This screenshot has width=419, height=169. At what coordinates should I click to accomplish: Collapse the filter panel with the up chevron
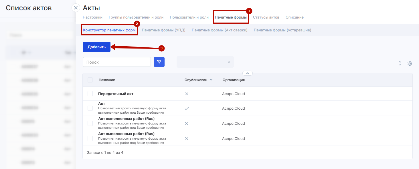248,73
